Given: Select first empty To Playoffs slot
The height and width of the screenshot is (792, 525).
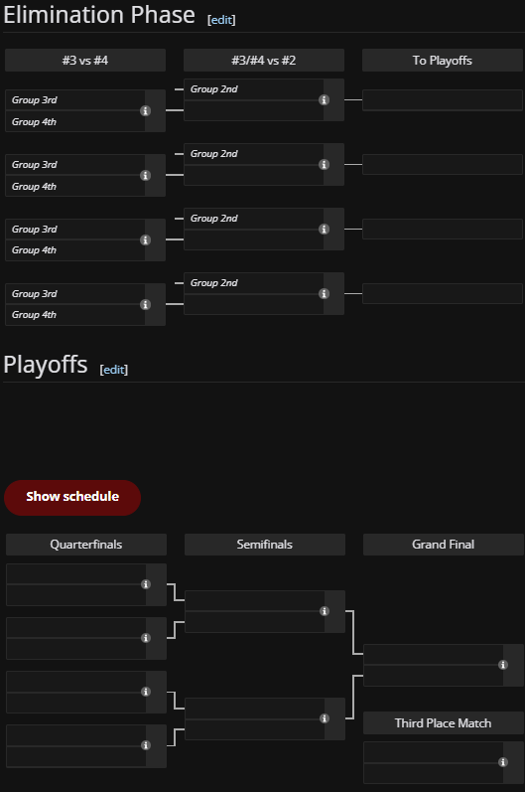Looking at the screenshot, I should [x=443, y=100].
